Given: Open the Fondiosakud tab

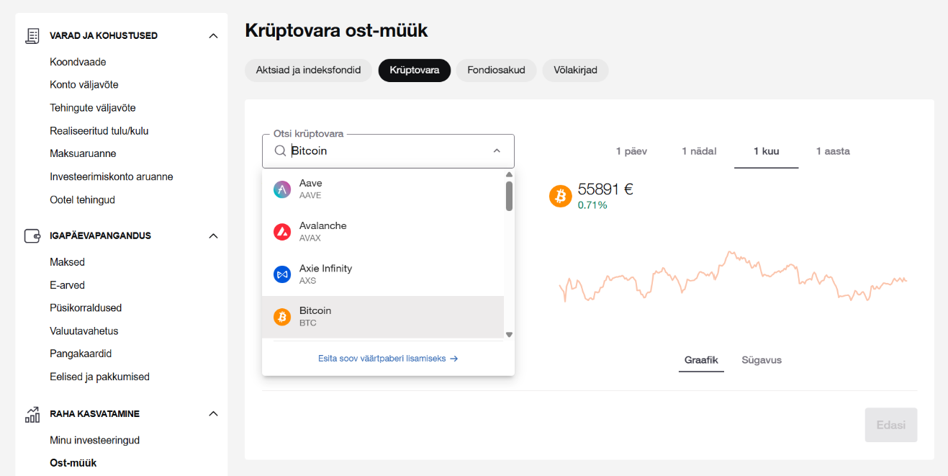Looking at the screenshot, I should point(496,71).
